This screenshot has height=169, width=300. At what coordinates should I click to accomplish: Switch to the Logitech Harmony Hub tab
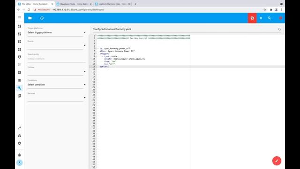(x=112, y=4)
